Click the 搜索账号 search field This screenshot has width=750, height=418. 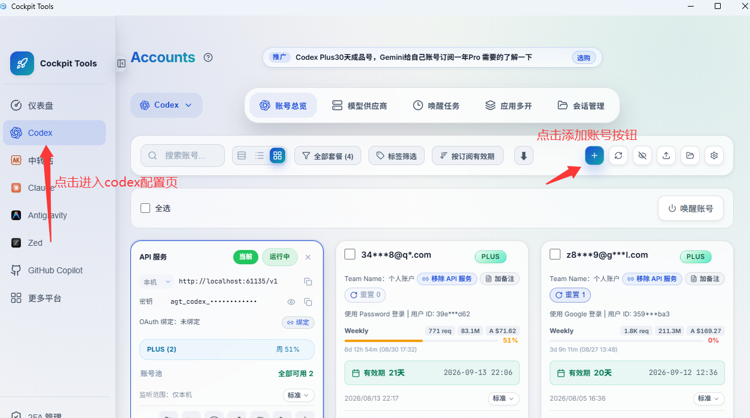tap(182, 155)
